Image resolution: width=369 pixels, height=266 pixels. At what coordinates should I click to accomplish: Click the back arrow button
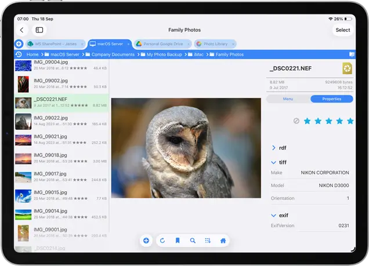(22, 30)
